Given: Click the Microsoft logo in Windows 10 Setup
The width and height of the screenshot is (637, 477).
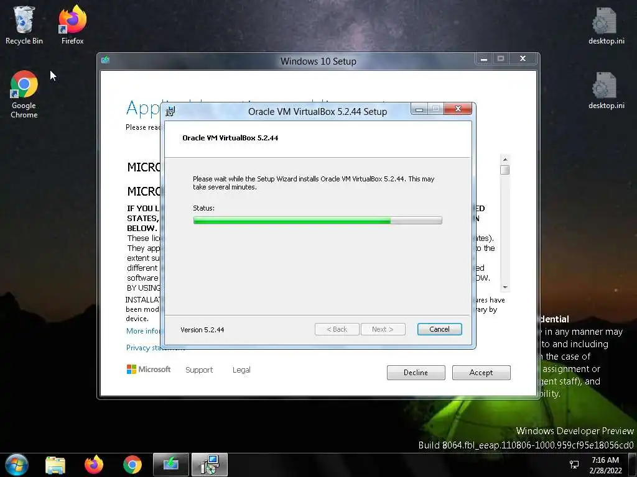Looking at the screenshot, I should click(149, 370).
